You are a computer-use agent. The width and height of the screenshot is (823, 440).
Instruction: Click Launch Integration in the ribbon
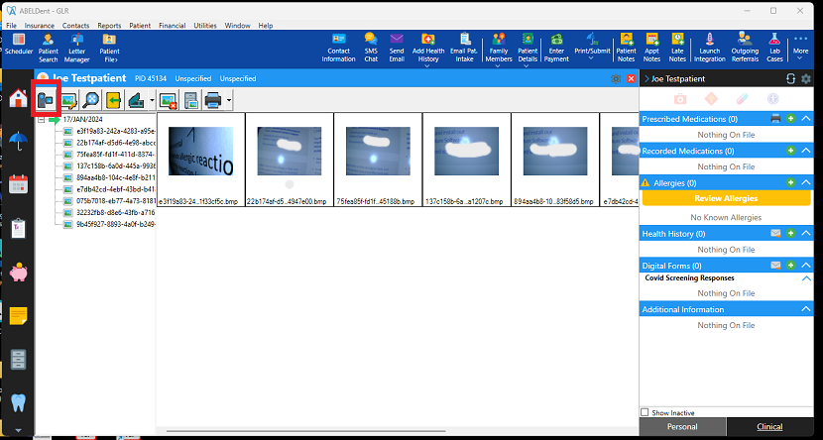click(x=709, y=48)
